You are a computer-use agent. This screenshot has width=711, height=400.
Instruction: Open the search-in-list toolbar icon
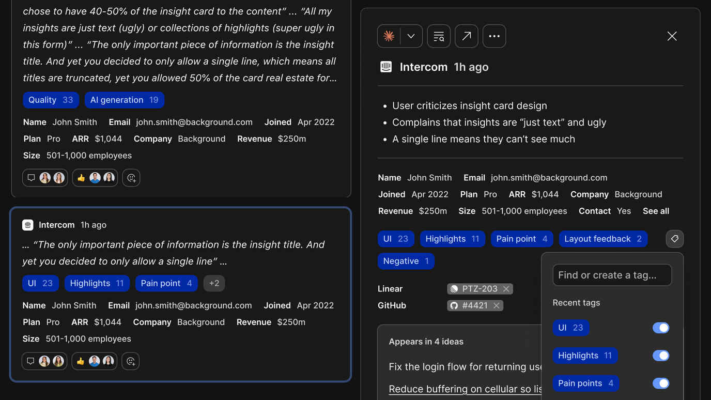click(x=439, y=36)
